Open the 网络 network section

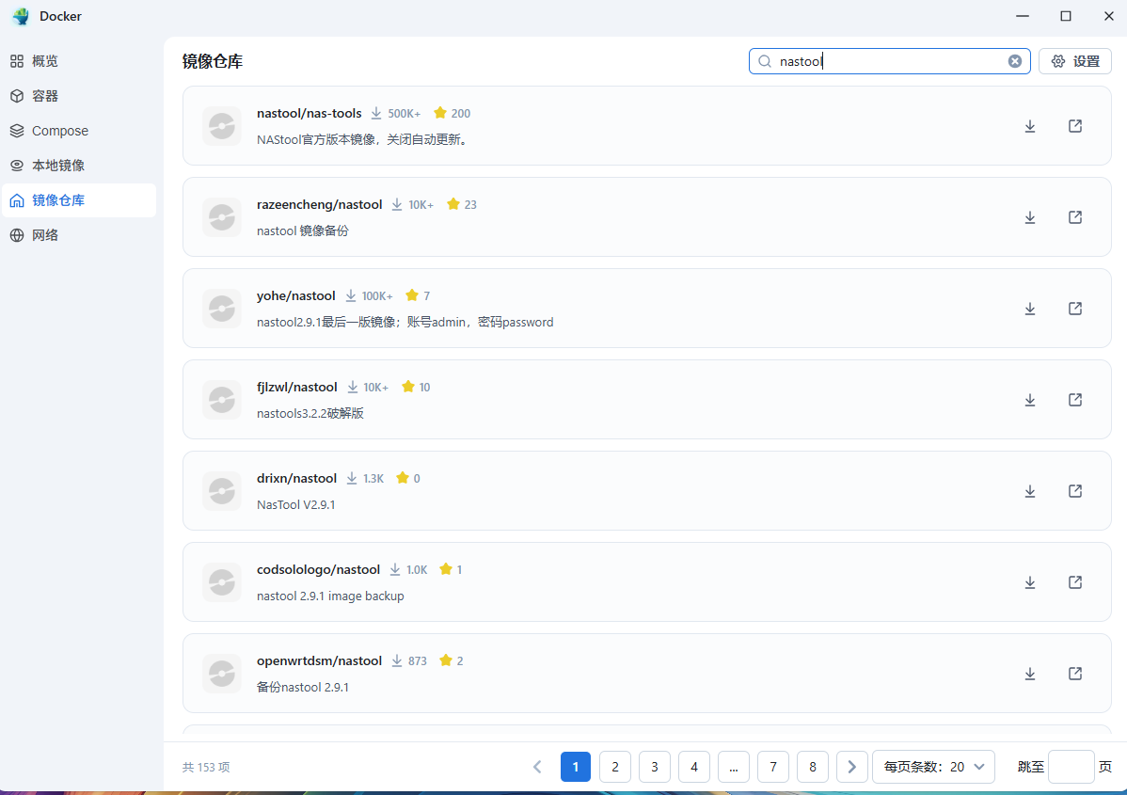pos(79,235)
